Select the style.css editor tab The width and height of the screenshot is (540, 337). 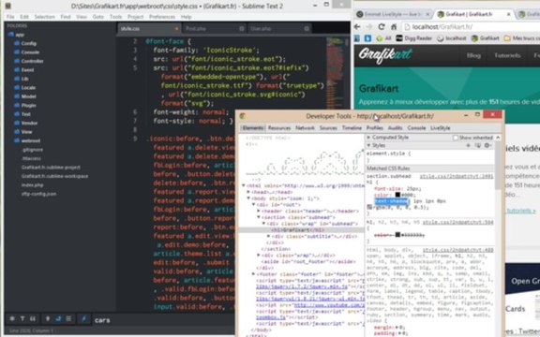coord(149,28)
